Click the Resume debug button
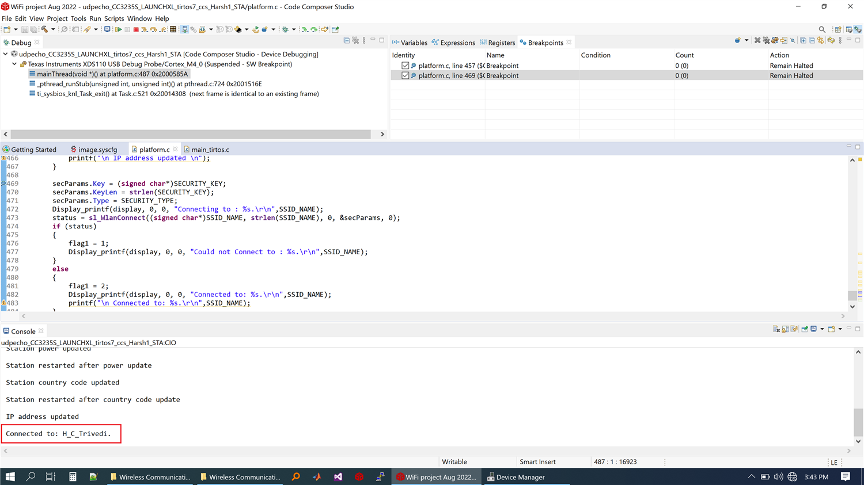This screenshot has width=864, height=485. (118, 29)
